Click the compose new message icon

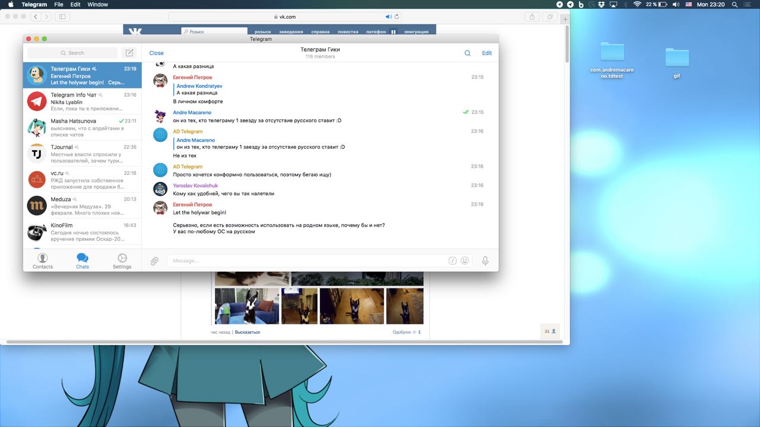click(129, 53)
